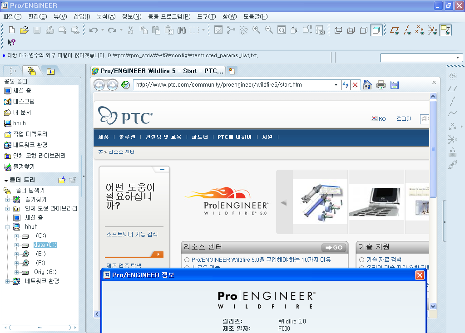
Task: Open the 편집(E) menu
Action: coord(38,17)
